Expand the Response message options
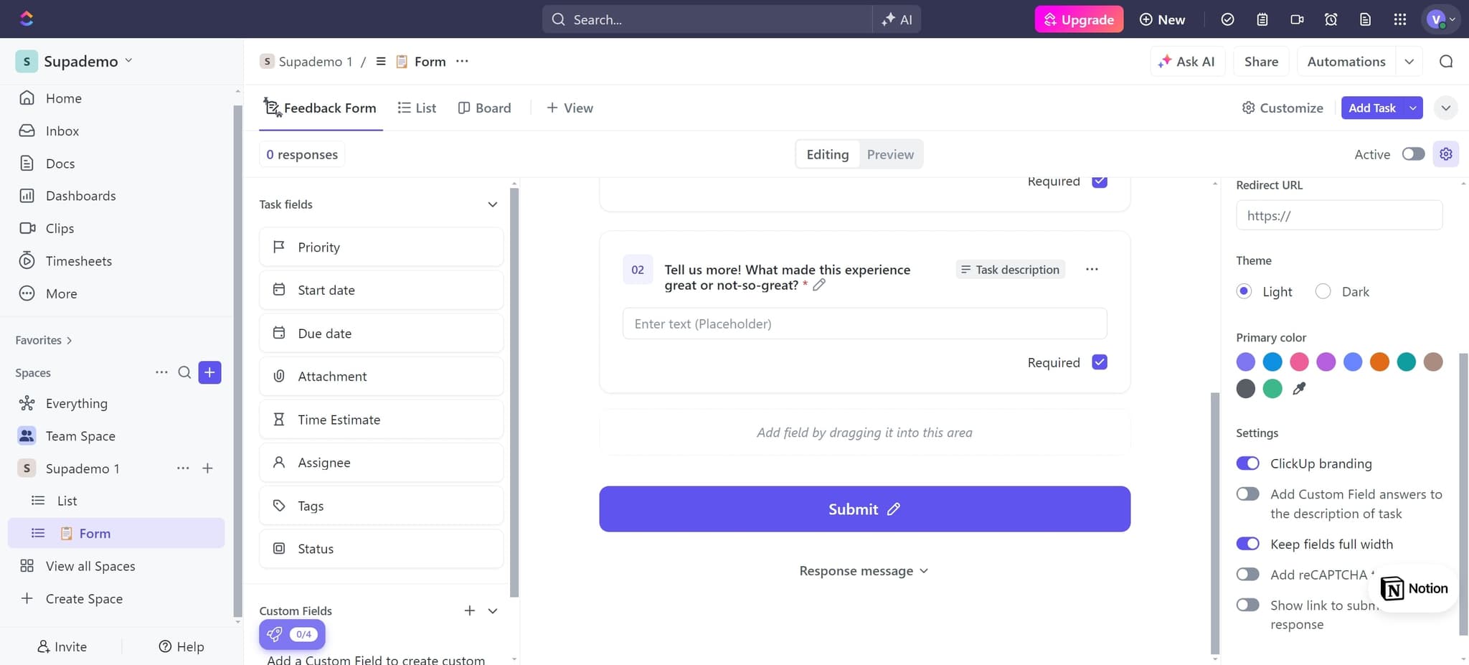Viewport: 1469px width, 665px height. pos(924,570)
